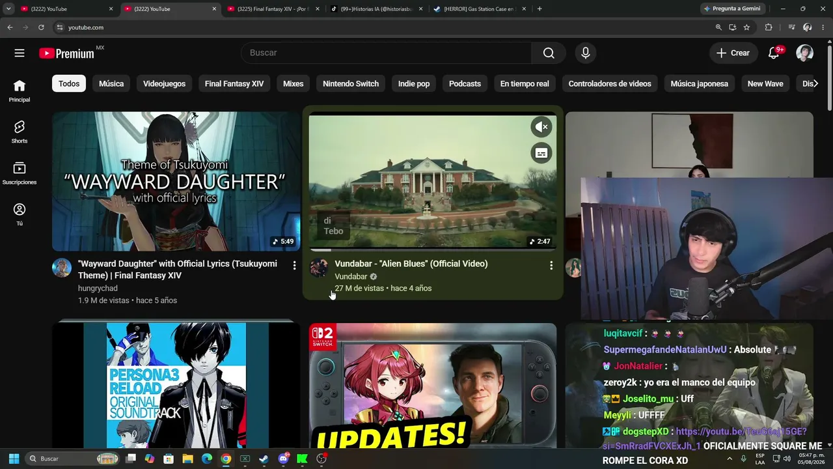Open the hungrychad channel avatar
833x469 pixels.
coord(62,268)
